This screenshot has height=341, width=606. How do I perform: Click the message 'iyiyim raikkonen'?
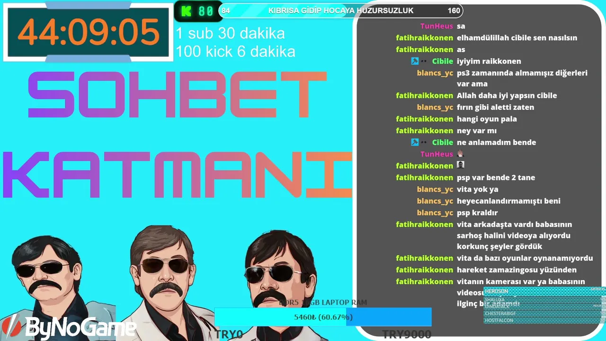point(489,61)
